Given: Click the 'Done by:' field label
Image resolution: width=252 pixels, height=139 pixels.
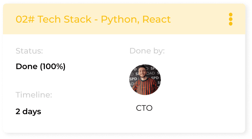Looking at the screenshot, I should click(x=147, y=51).
